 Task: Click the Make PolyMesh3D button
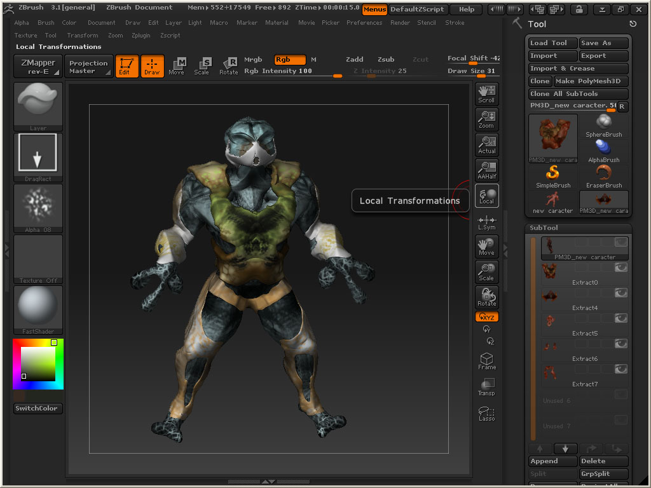click(x=591, y=81)
